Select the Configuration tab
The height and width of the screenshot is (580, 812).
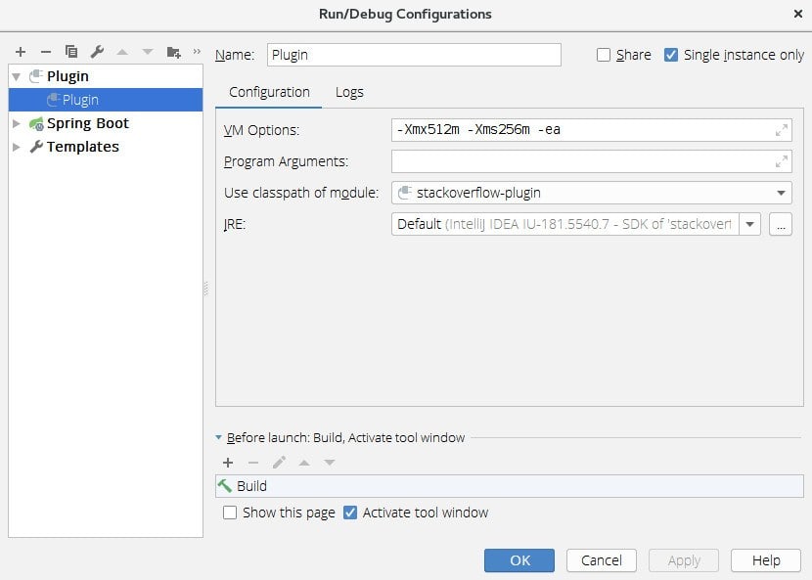pyautogui.click(x=269, y=92)
